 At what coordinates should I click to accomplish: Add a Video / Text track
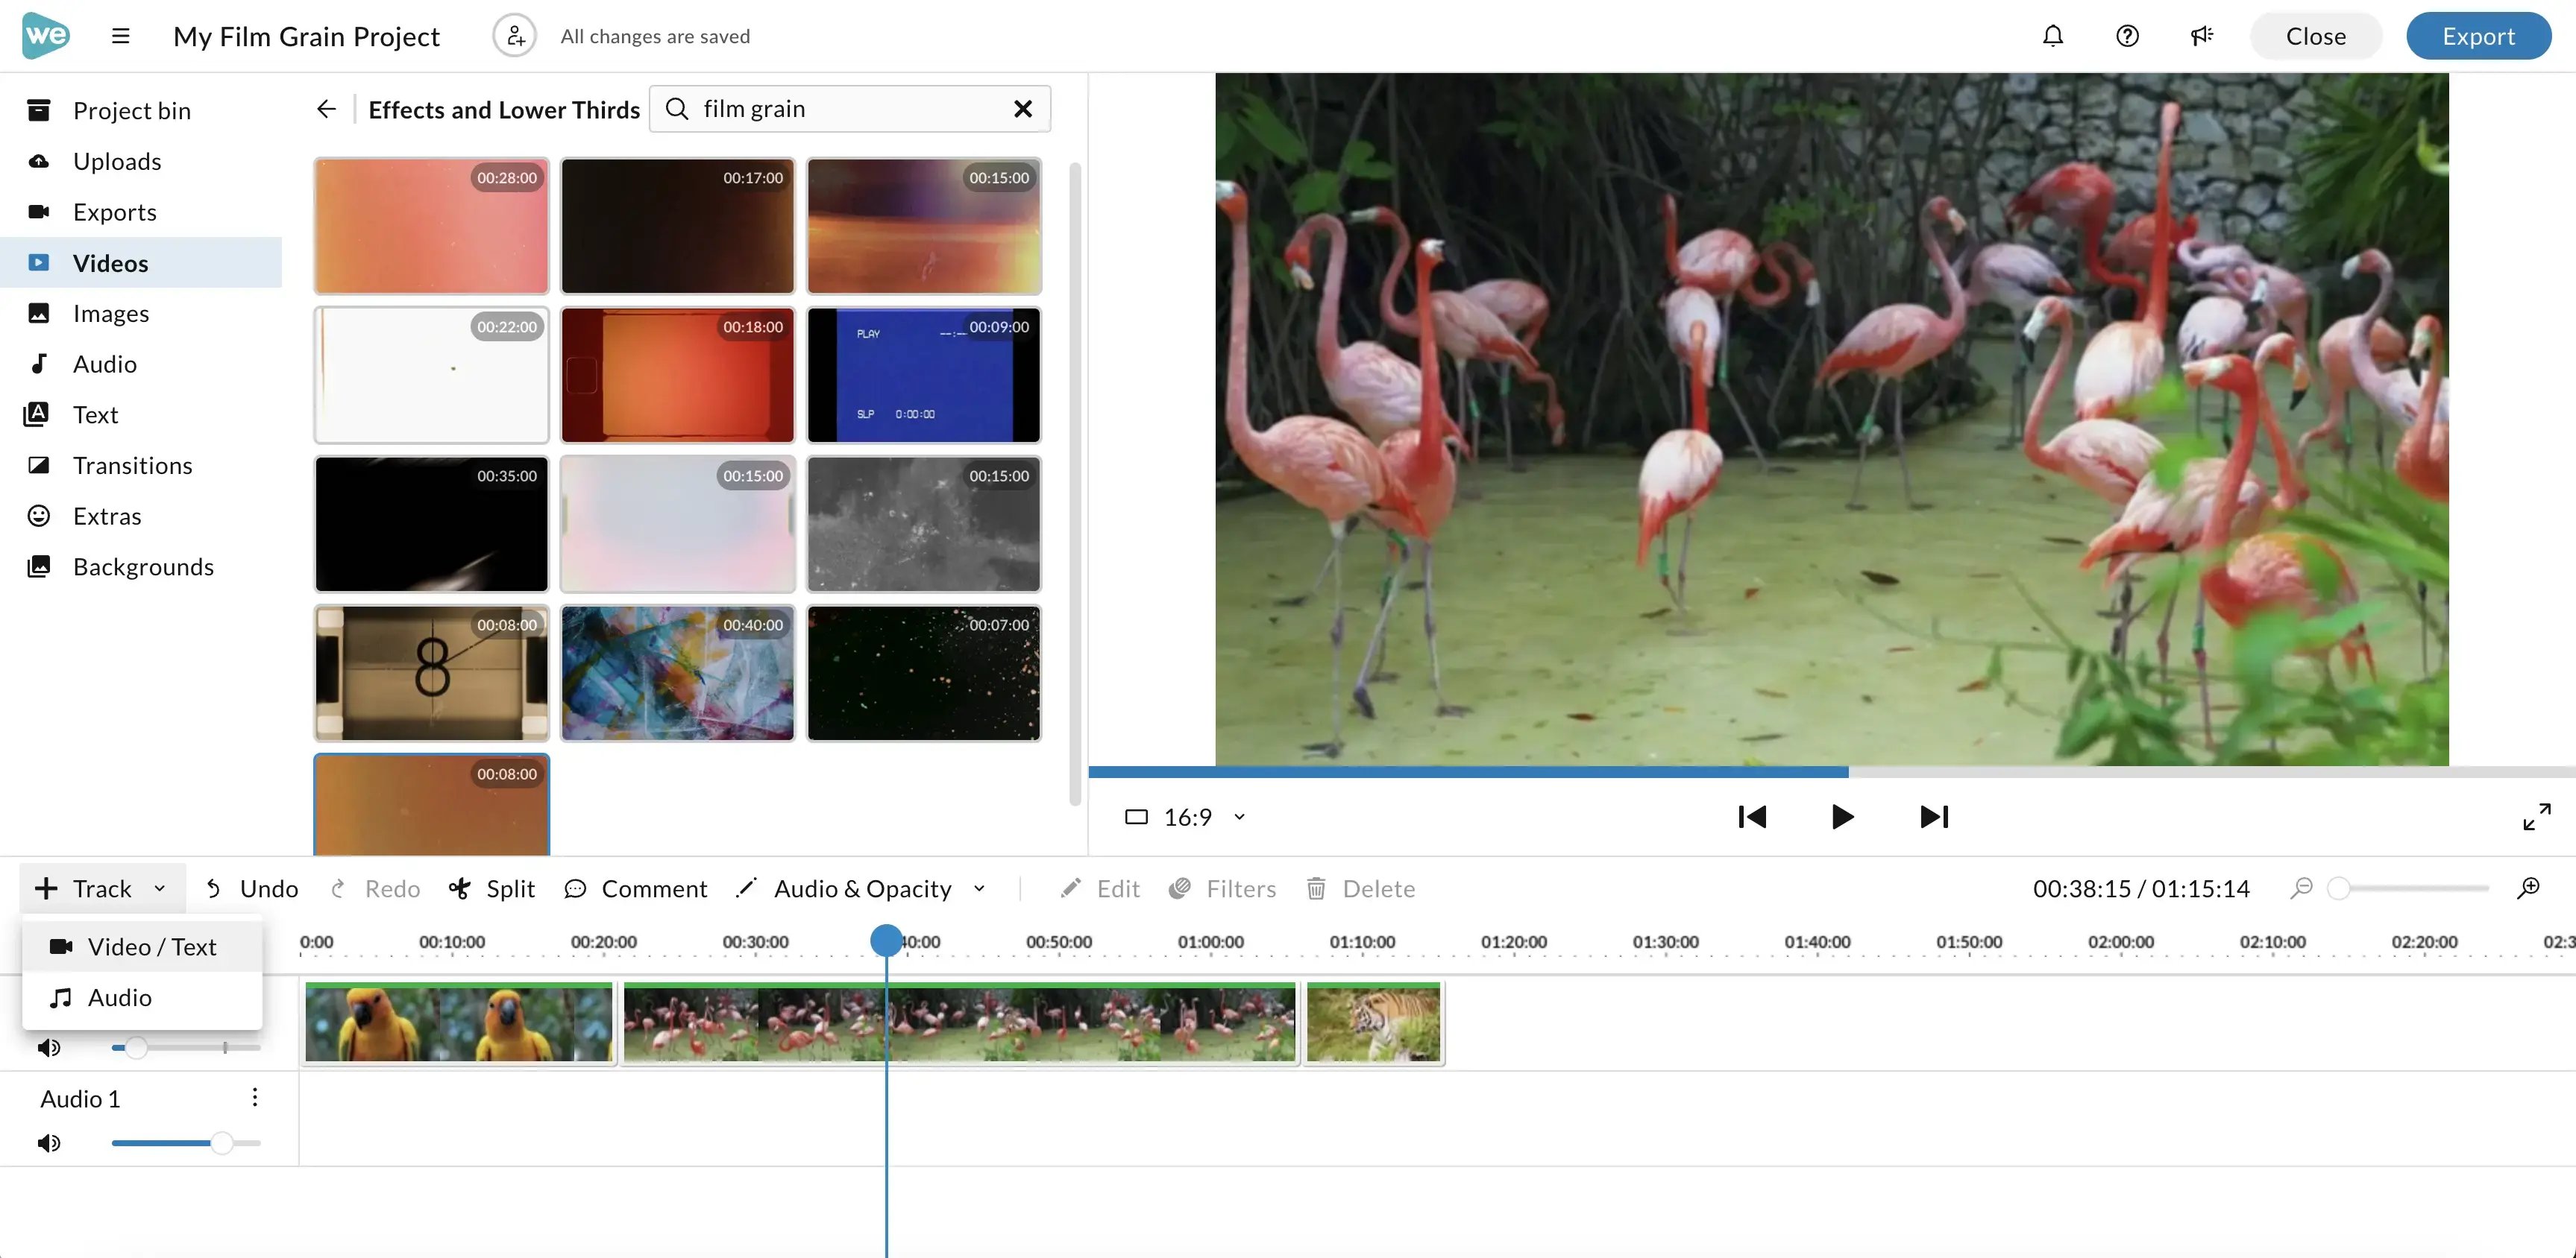pyautogui.click(x=142, y=946)
